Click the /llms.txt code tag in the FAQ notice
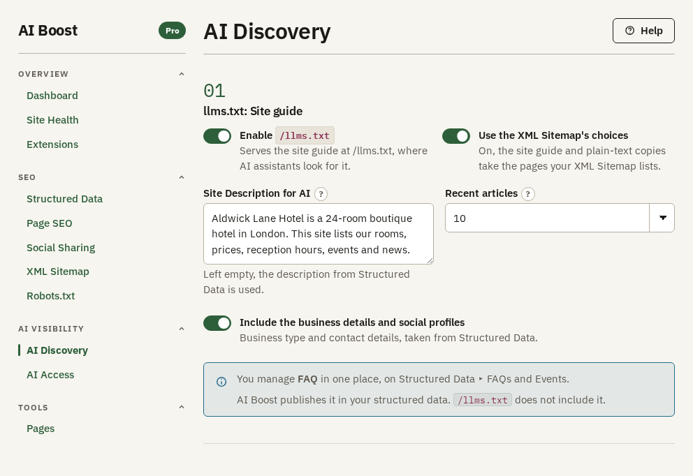 coord(482,400)
